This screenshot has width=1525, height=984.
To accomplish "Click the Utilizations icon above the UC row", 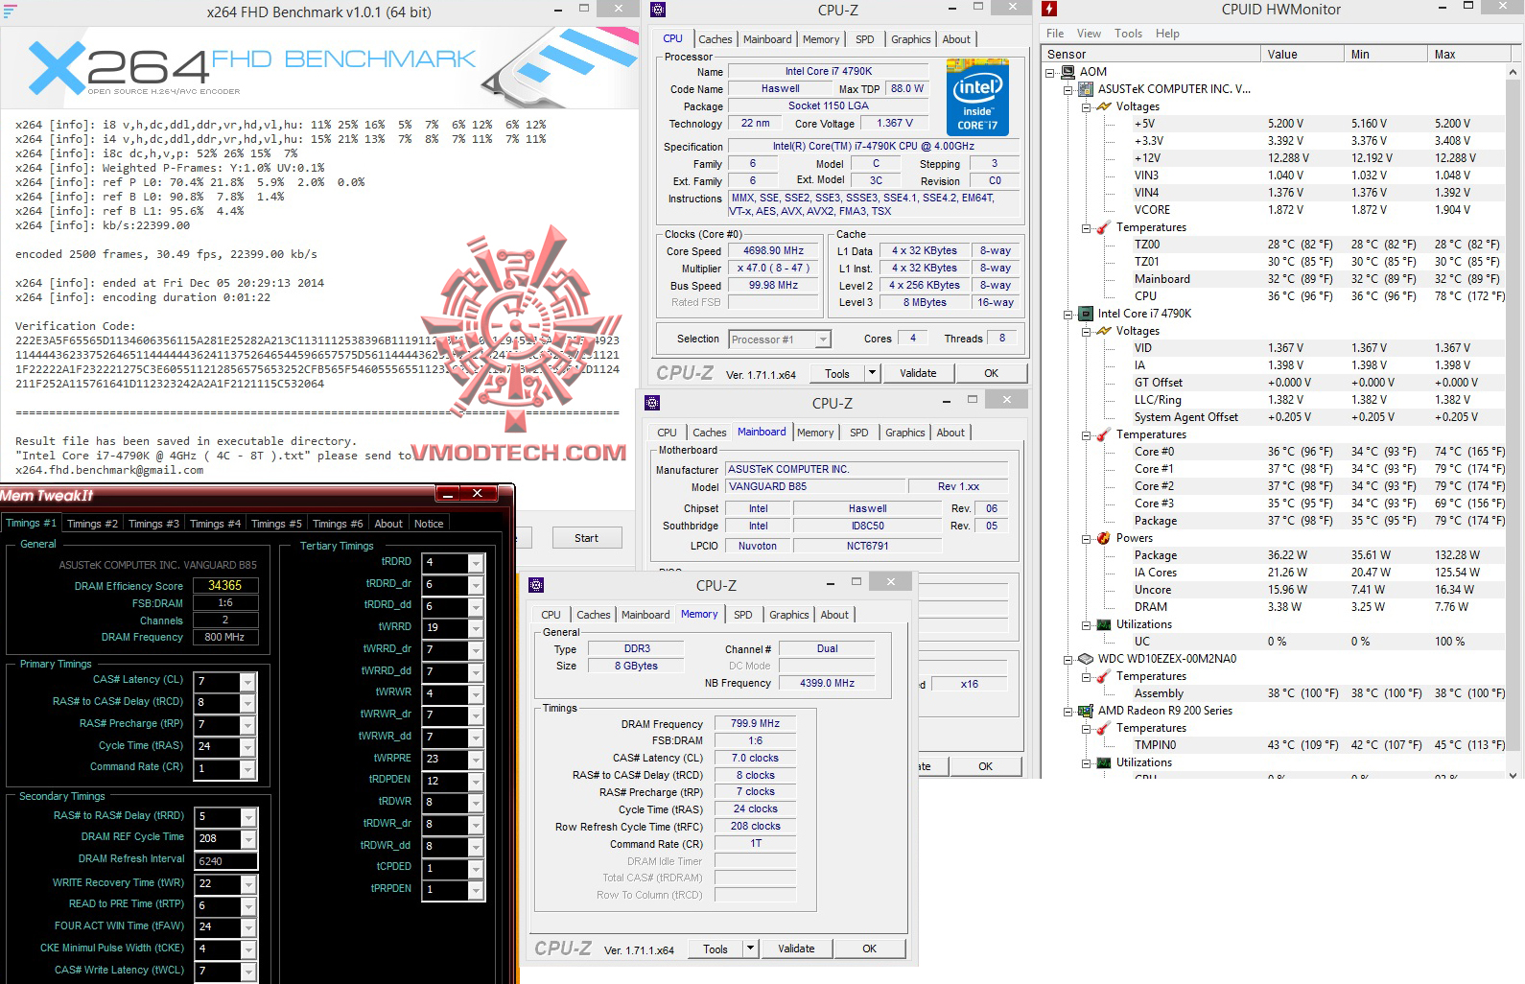I will tap(1104, 624).
